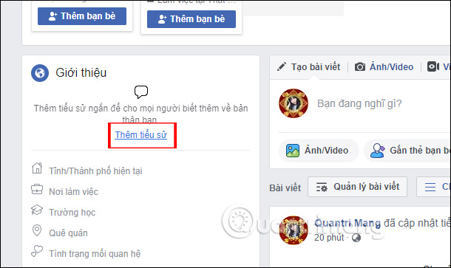Click the house icon for current city

[37, 168]
